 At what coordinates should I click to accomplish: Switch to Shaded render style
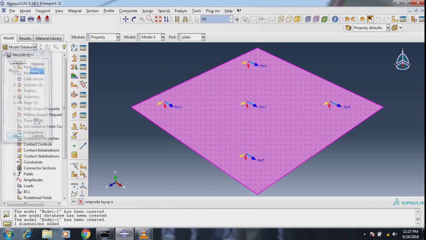(x=297, y=19)
